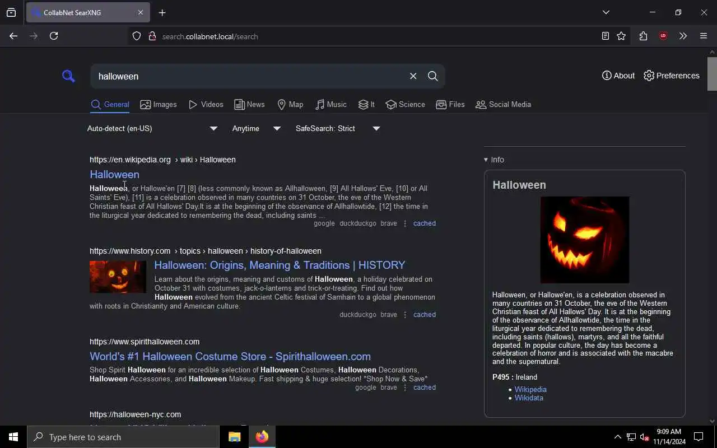Collapse the Info panel
Viewport: 717px width, 448px height.
click(x=494, y=160)
